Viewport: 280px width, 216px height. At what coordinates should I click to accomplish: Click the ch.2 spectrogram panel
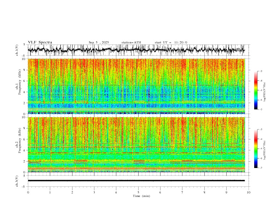click(x=136, y=145)
